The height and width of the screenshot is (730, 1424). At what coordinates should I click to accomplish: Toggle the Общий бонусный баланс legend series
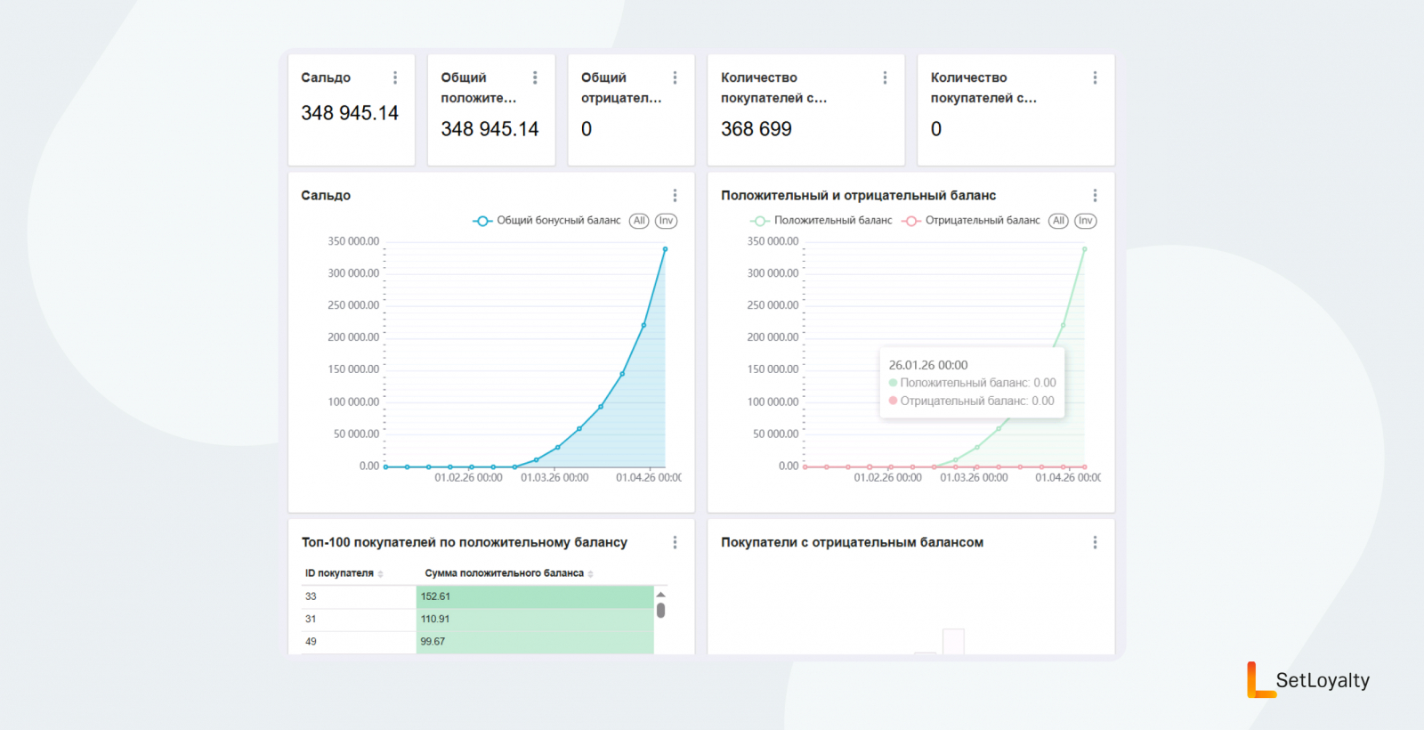coord(547,221)
